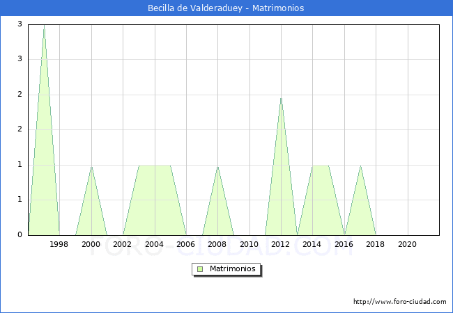
Task: Click the 2012 x-axis label
Action: click(x=281, y=244)
